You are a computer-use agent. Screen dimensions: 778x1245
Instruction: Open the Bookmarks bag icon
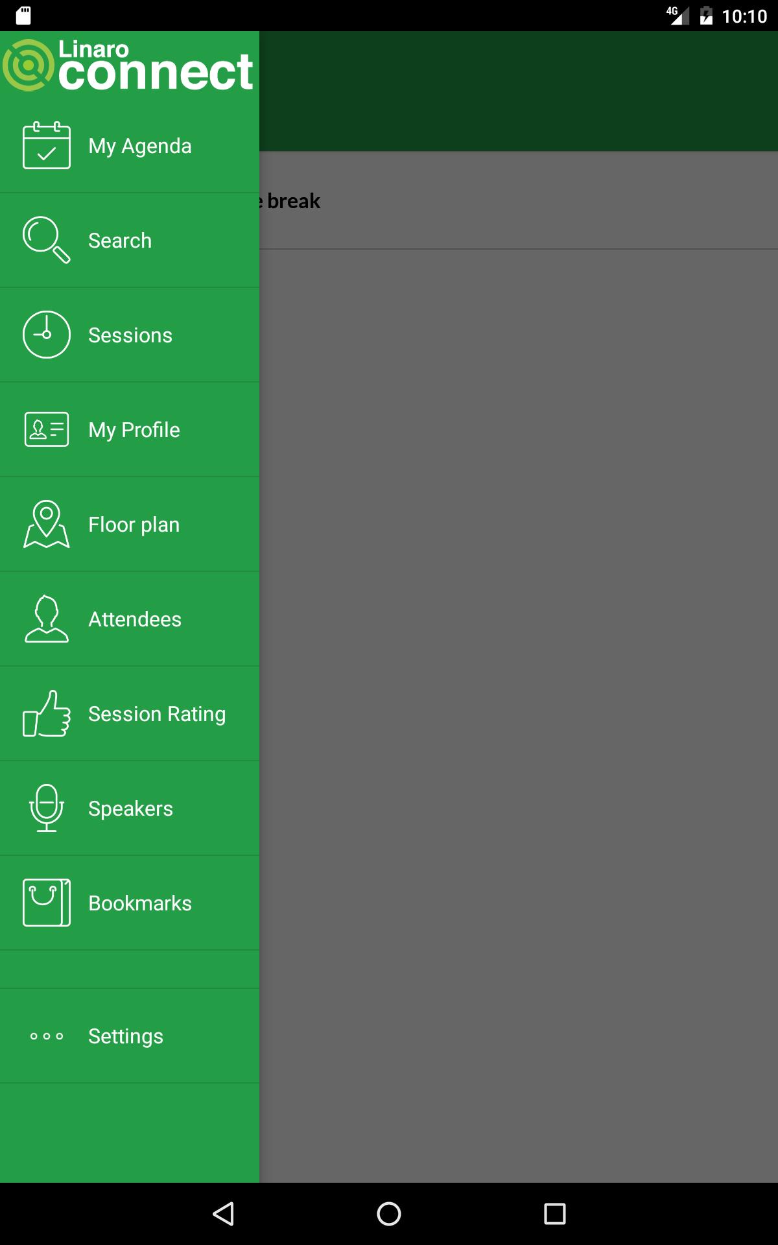(47, 903)
